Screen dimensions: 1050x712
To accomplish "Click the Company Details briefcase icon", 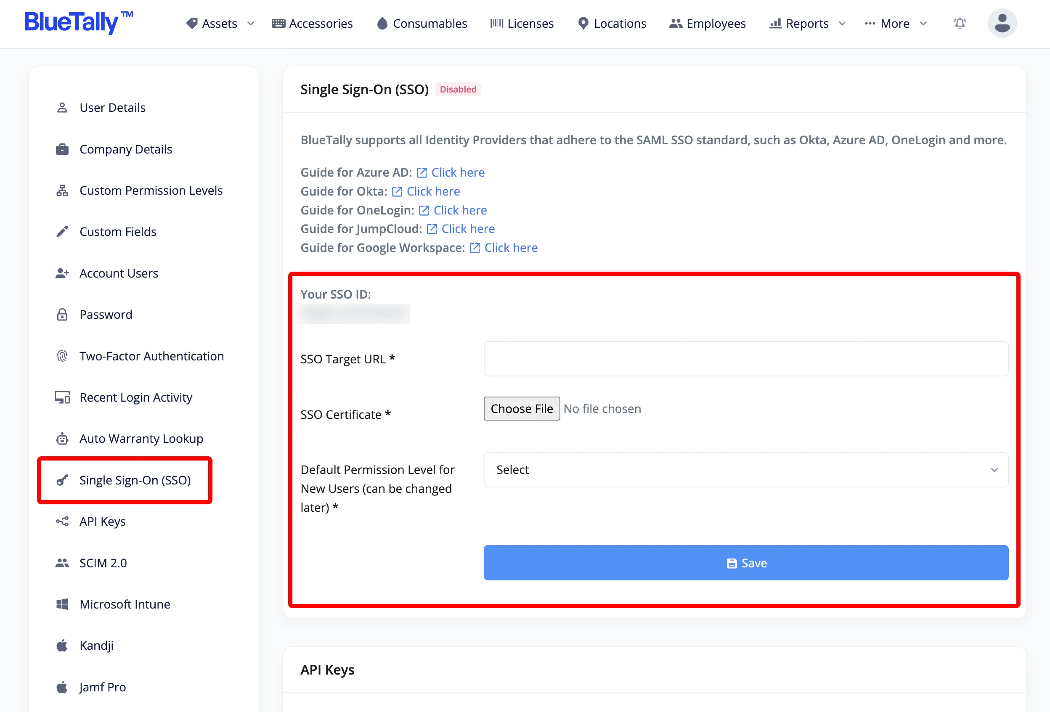I will [x=62, y=149].
